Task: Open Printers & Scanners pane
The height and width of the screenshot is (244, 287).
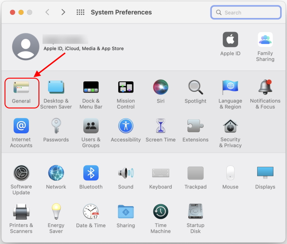Action: pyautogui.click(x=21, y=219)
